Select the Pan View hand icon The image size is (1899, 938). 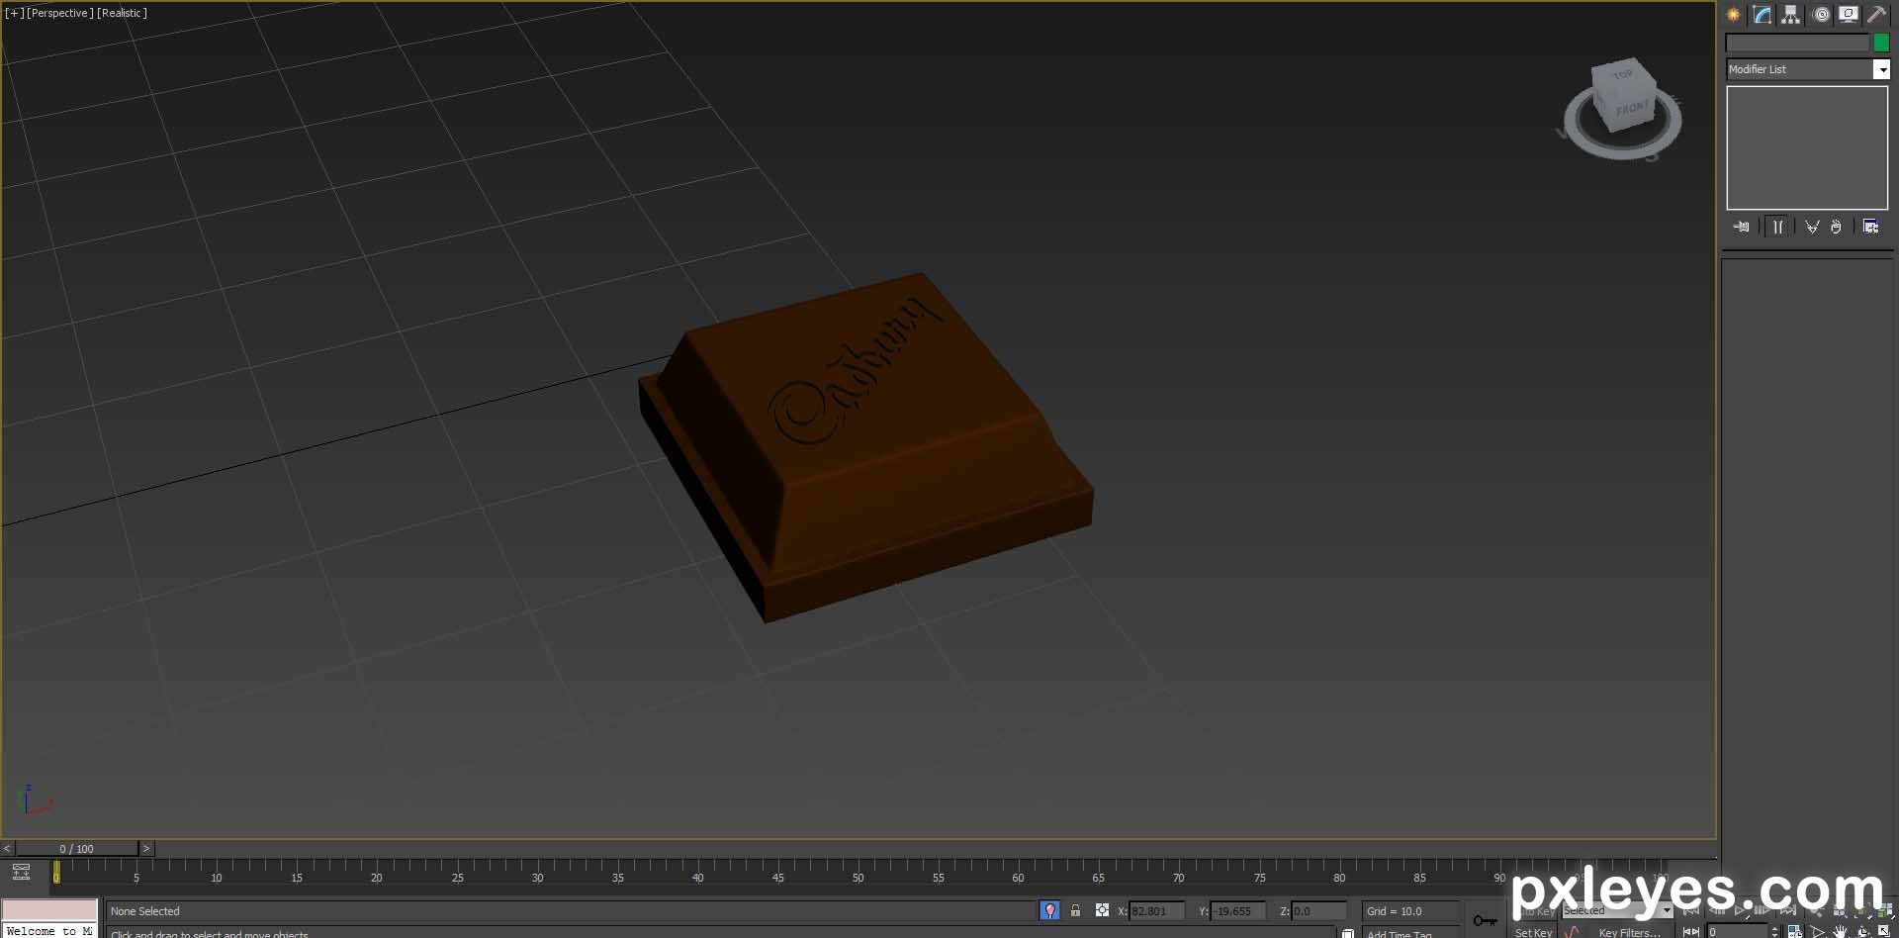tap(1840, 931)
